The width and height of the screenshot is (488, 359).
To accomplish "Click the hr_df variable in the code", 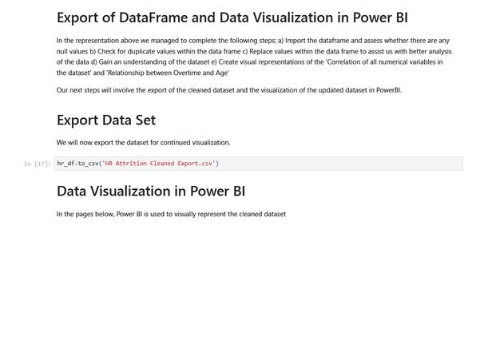I will pos(65,164).
